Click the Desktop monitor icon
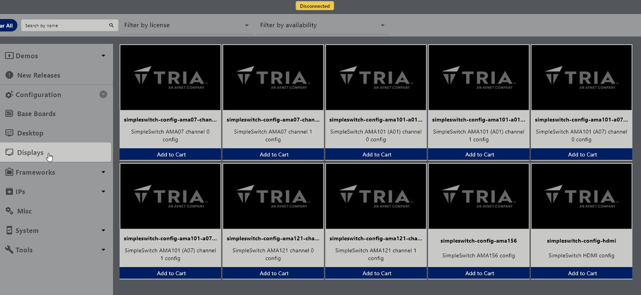Viewport: 641px width, 295px height. (x=9, y=133)
